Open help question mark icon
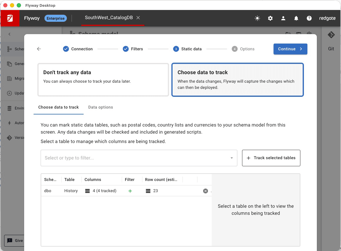This screenshot has height=251, width=341. point(309,18)
